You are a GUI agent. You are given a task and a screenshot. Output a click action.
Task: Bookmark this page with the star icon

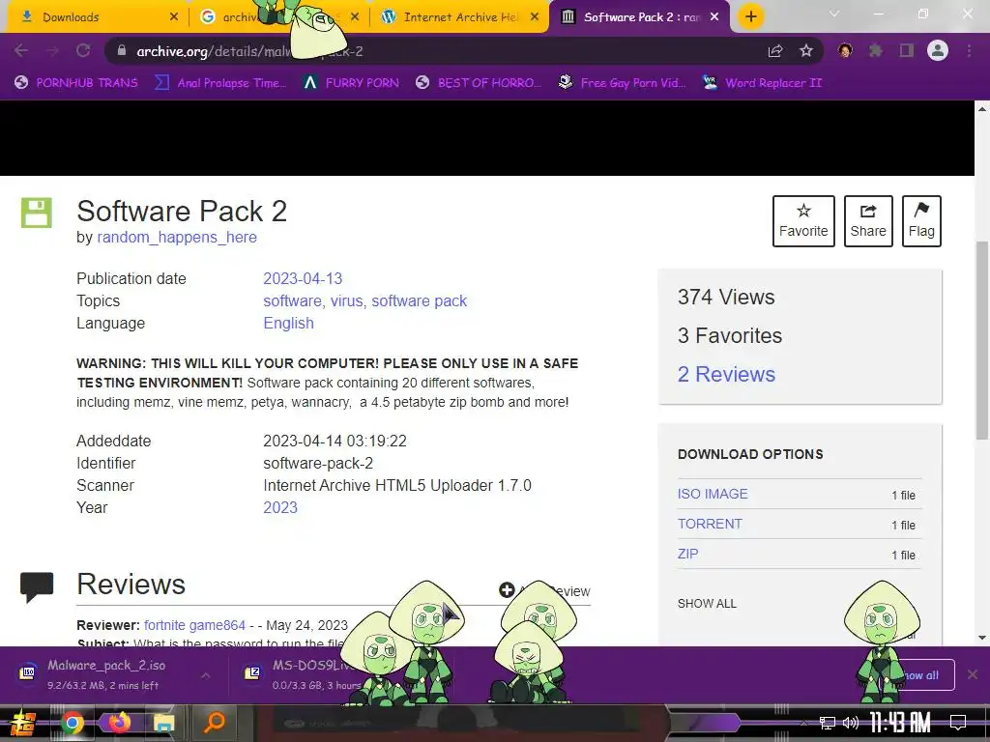(x=806, y=51)
